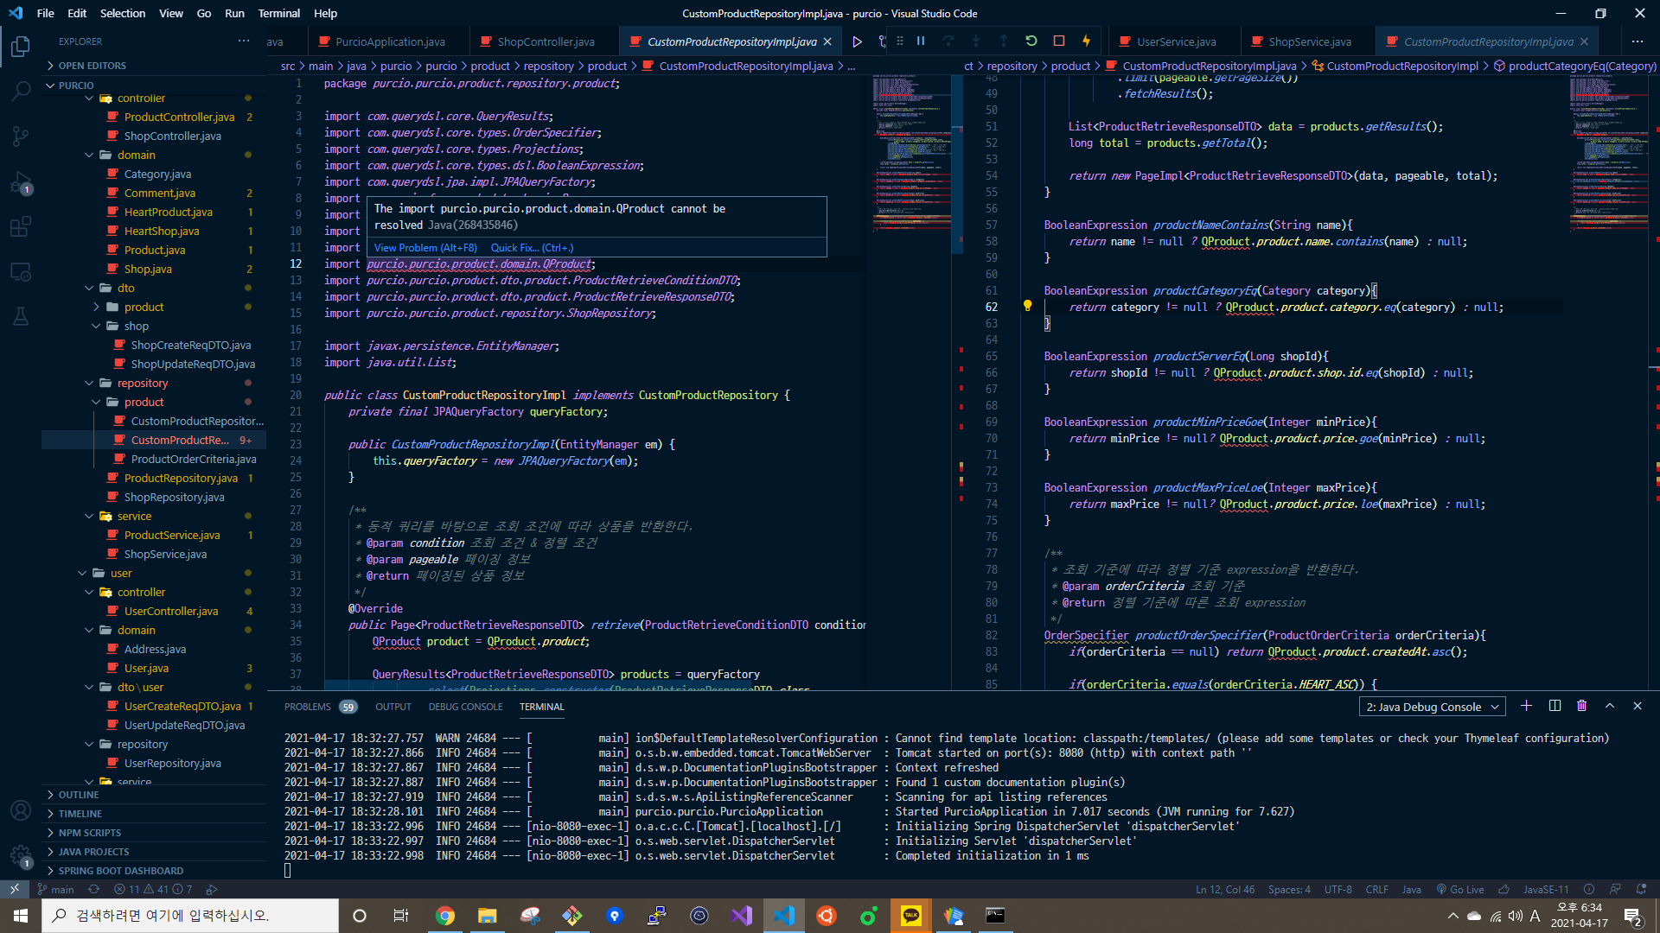Open the Source Control view
Image resolution: width=1660 pixels, height=933 pixels.
click(x=21, y=136)
